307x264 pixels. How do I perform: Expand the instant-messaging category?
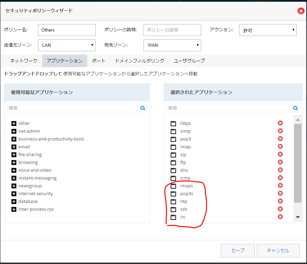14,178
